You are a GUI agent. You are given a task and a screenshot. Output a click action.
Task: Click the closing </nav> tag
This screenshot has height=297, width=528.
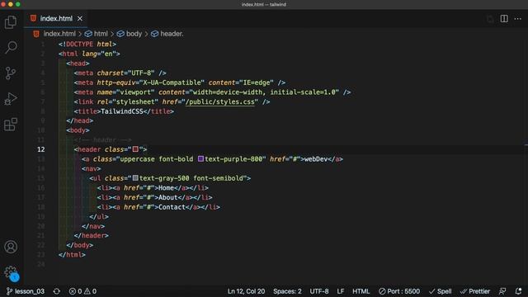pyautogui.click(x=93, y=226)
